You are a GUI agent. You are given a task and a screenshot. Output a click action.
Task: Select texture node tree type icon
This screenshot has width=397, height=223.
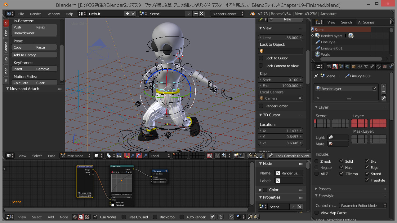pyautogui.click(x=87, y=217)
